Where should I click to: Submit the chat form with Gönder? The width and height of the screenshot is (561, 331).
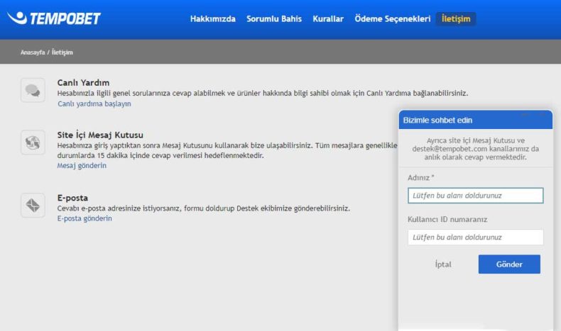pos(509,264)
